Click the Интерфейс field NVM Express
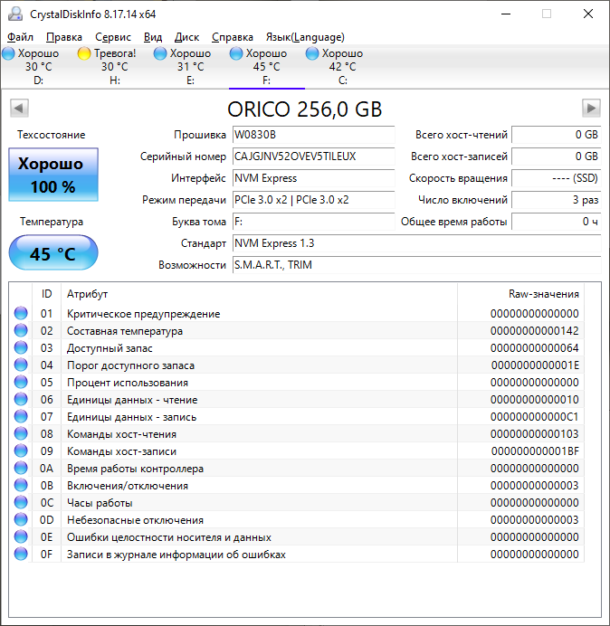Screen dimensions: 610x626 coord(313,178)
